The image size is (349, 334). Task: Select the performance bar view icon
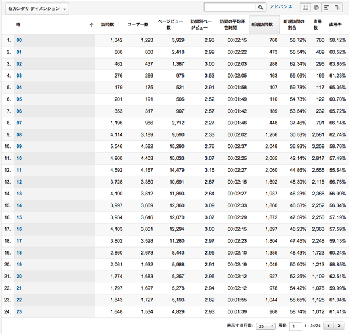click(x=327, y=8)
